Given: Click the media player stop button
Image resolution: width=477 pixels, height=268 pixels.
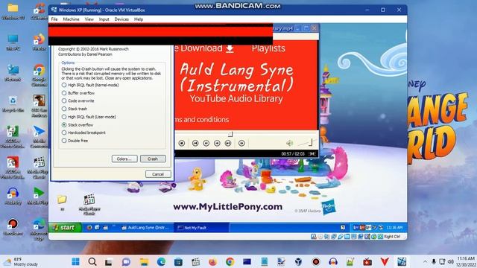Looking at the screenshot, I should coord(182,143).
